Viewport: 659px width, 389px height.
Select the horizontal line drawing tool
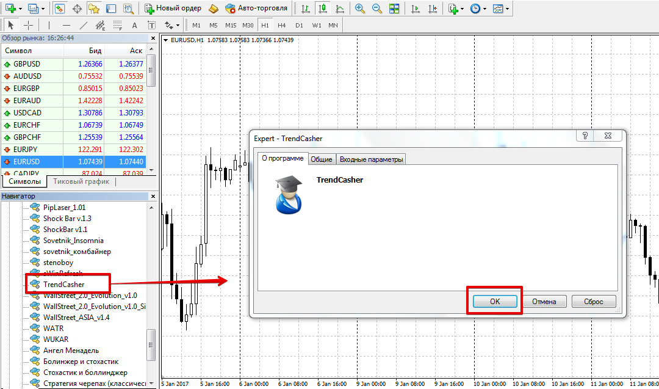tap(66, 26)
